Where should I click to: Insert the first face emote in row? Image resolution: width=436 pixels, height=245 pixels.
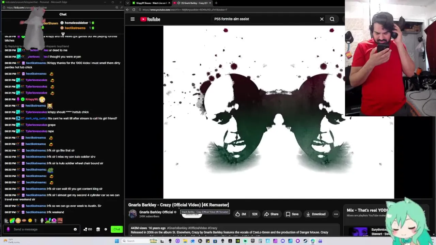(6, 220)
